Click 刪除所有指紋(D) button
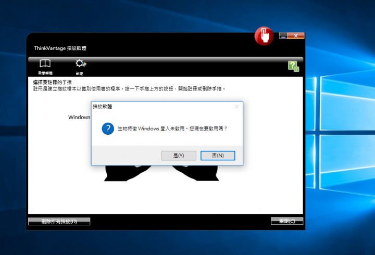Screen dimensions: 375x255 pos(59,221)
